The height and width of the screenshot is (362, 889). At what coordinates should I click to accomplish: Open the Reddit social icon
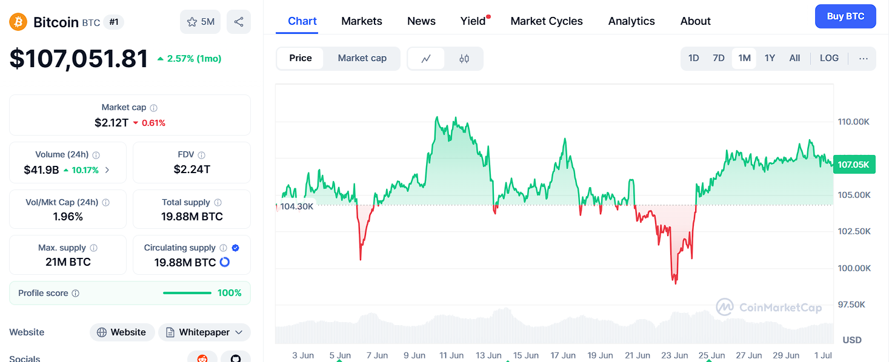pyautogui.click(x=202, y=358)
